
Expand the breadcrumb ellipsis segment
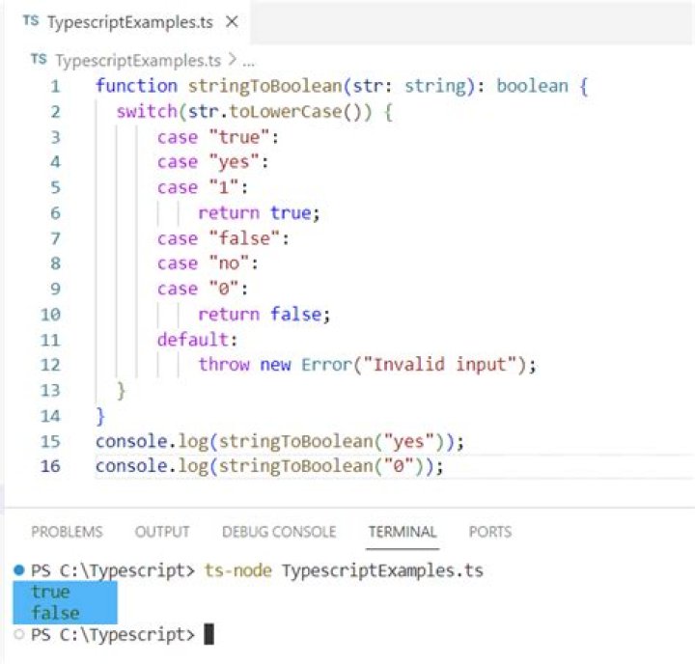click(x=249, y=62)
